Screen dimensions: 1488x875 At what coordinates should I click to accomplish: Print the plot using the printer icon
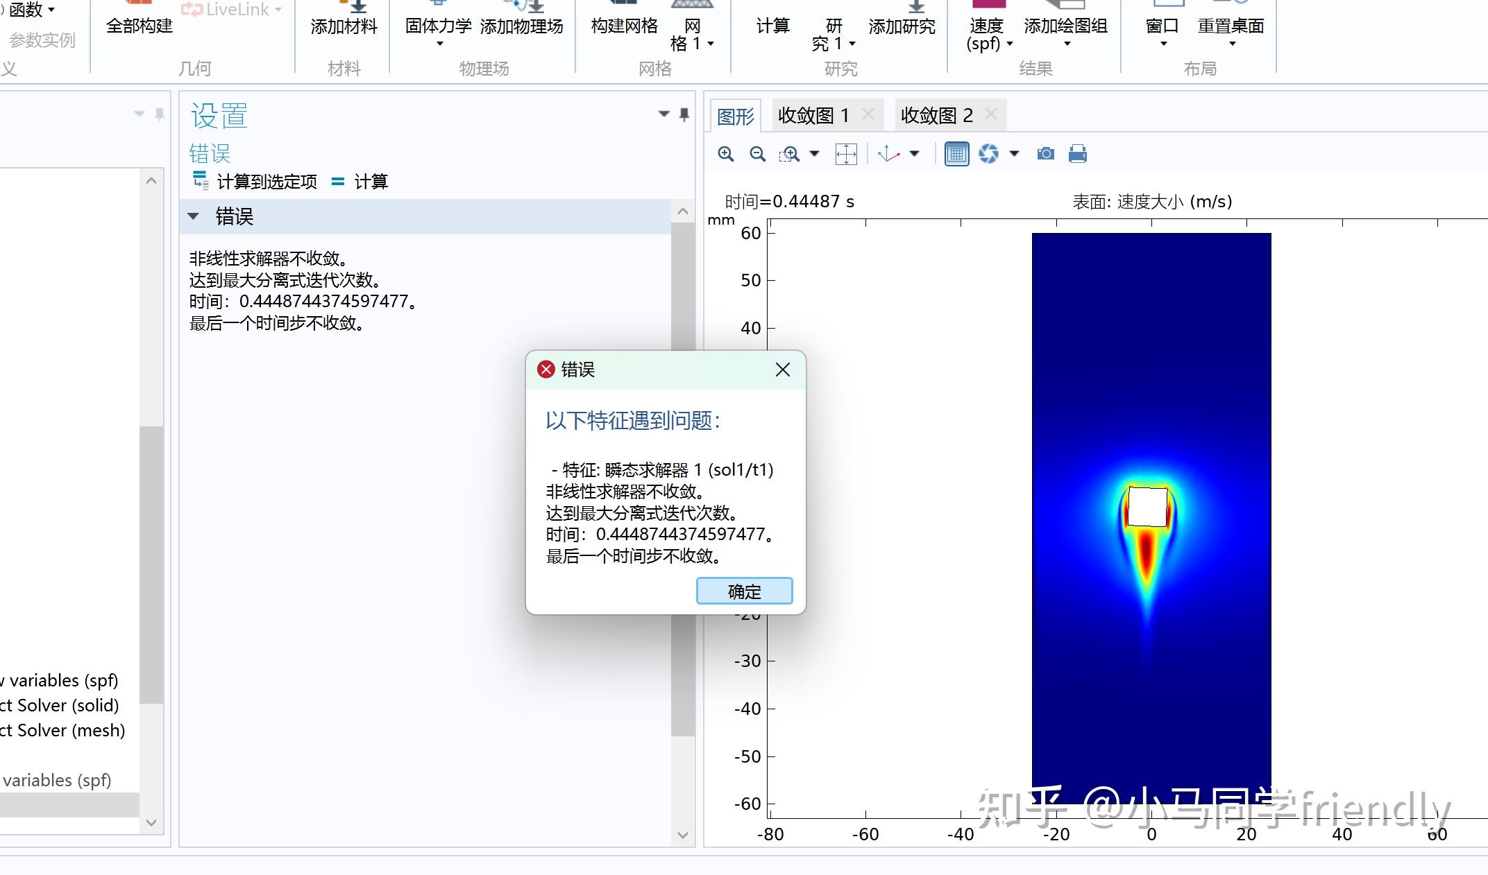click(1078, 153)
